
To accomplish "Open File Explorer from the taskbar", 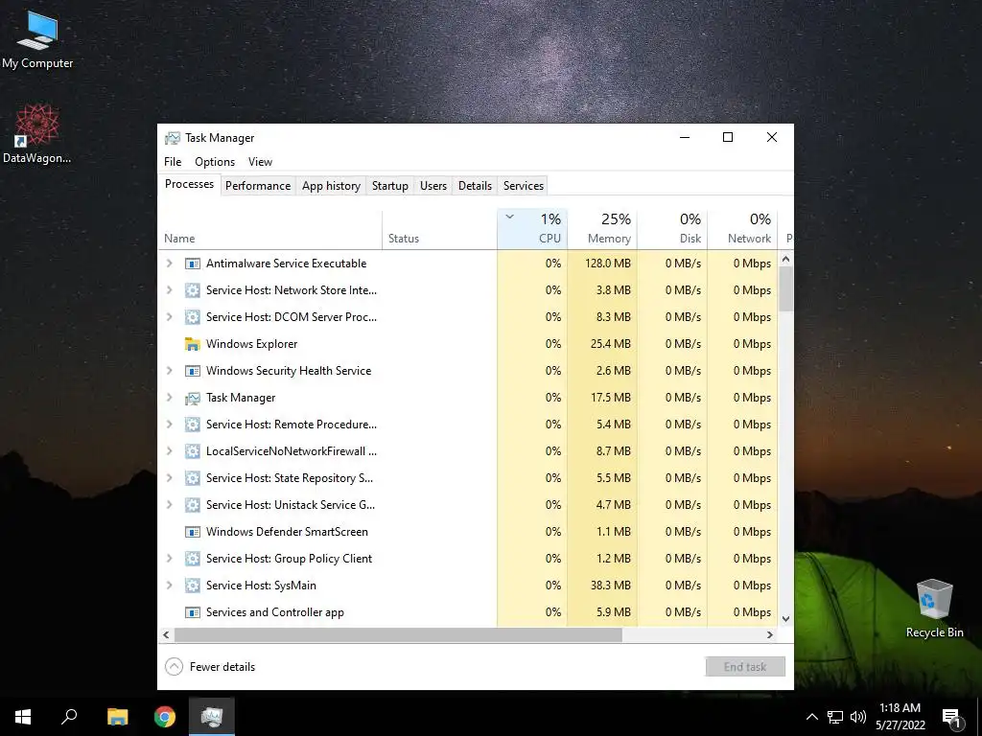I will tap(117, 717).
